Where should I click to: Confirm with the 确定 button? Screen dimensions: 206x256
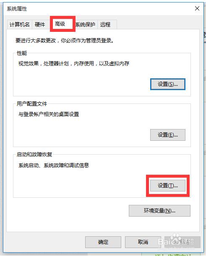(103, 242)
